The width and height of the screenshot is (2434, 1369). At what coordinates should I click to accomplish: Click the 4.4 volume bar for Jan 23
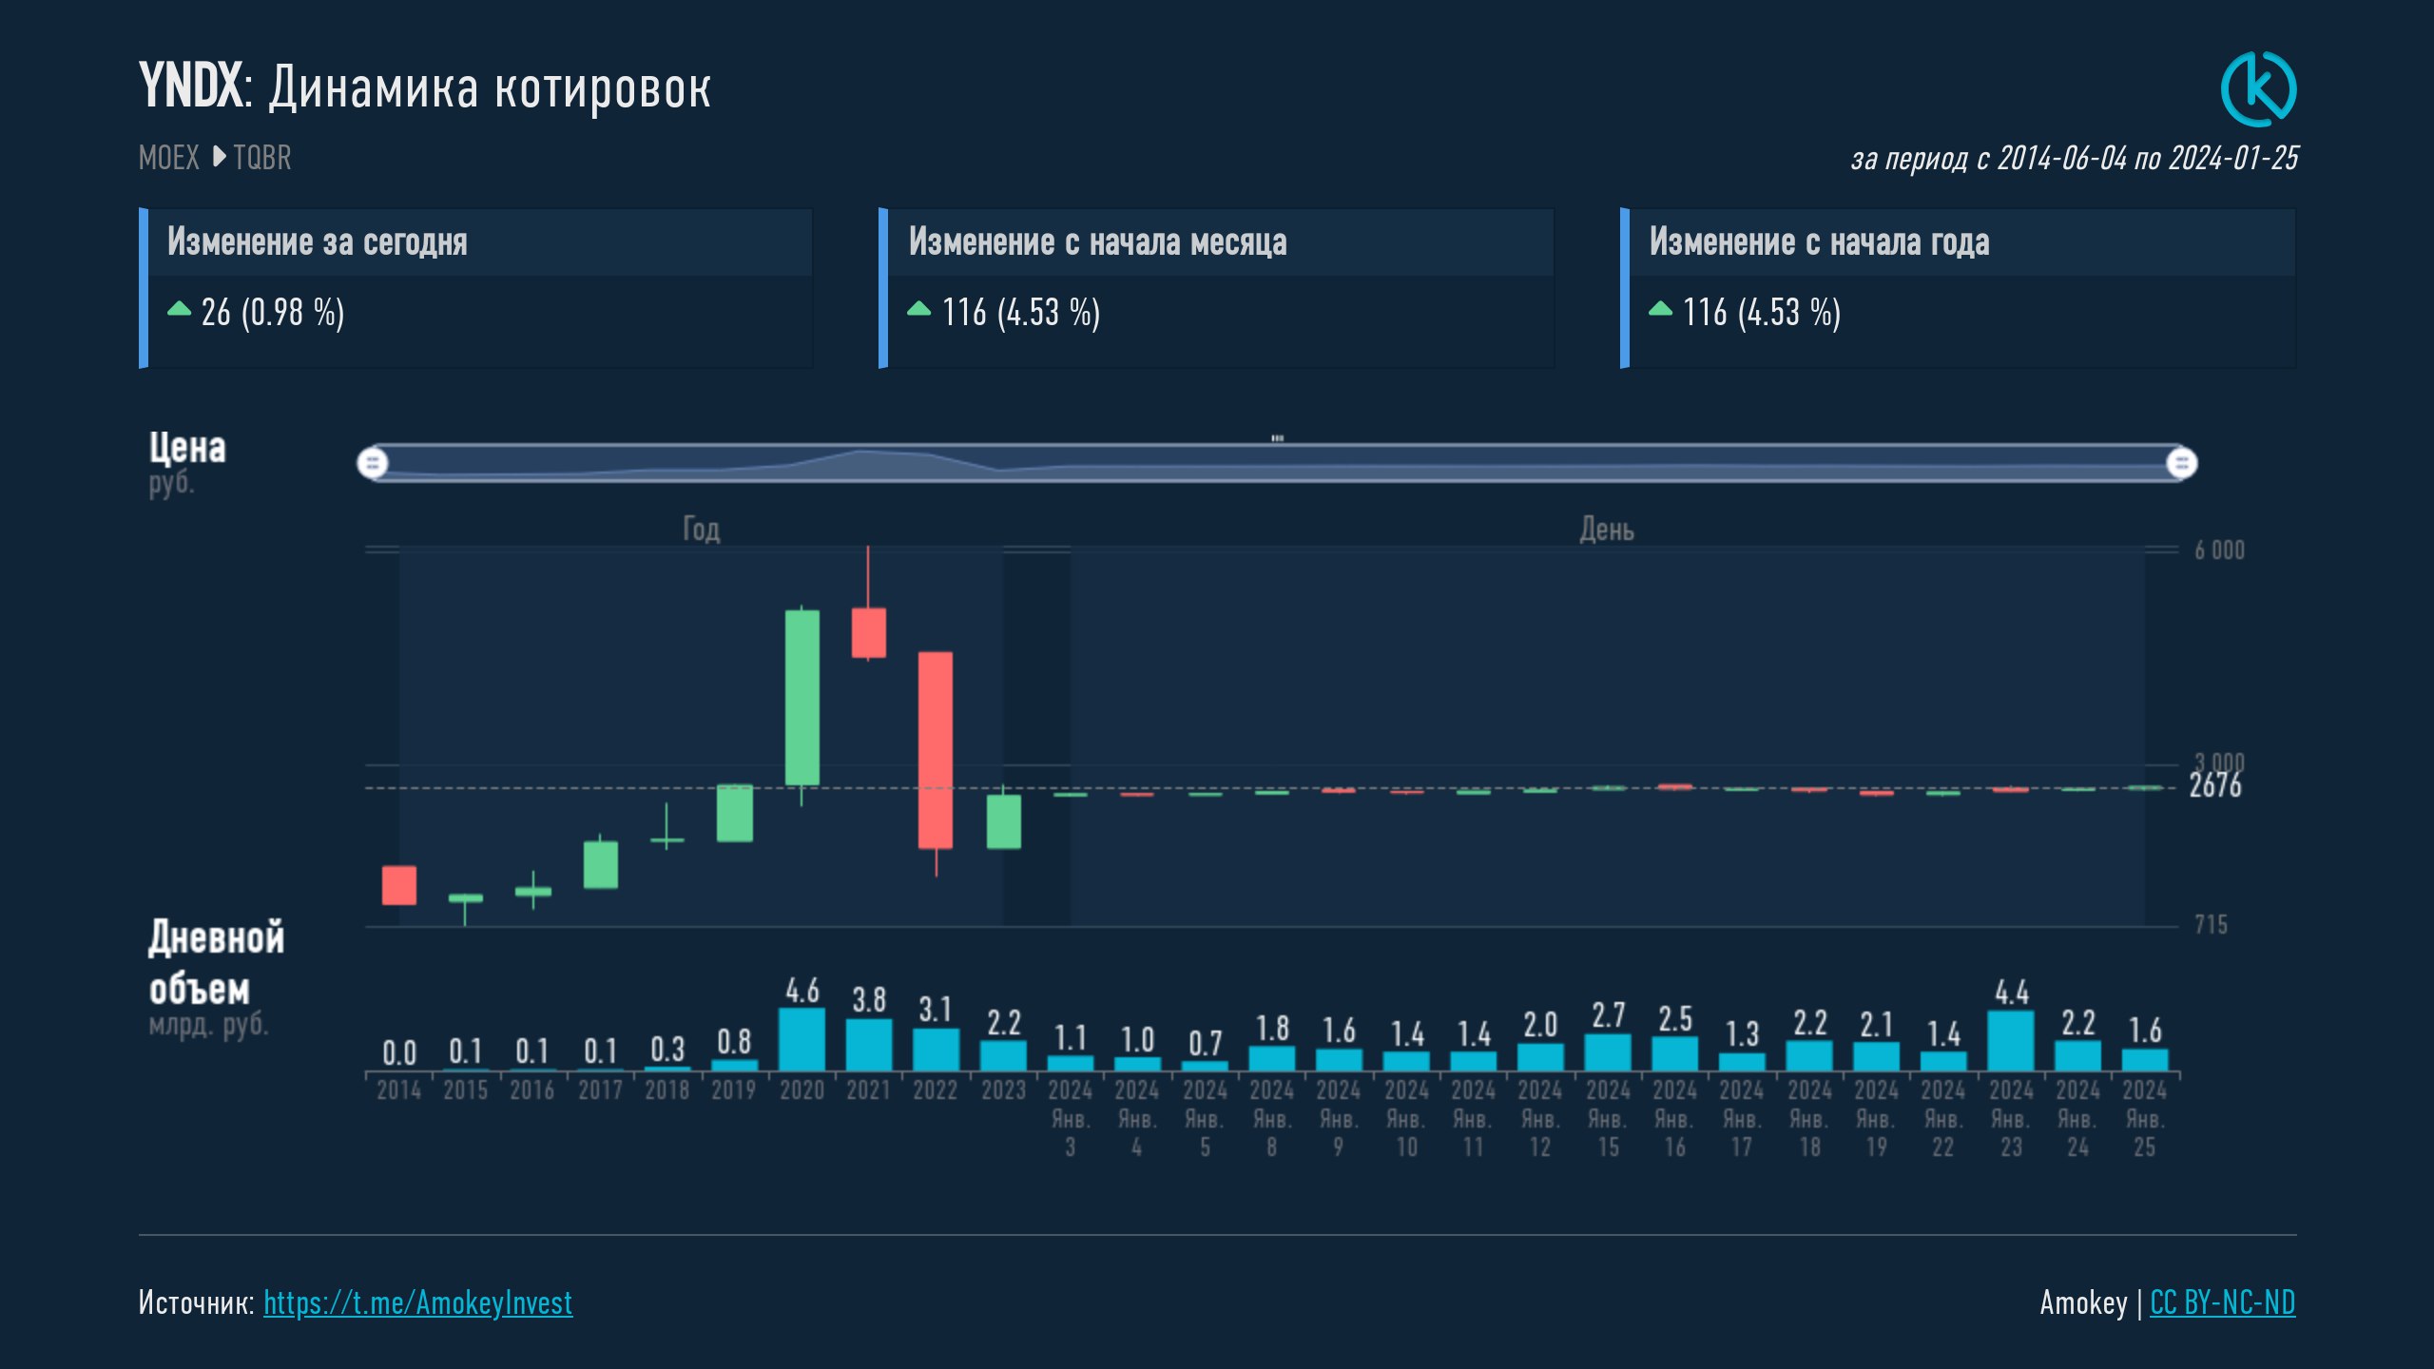coord(2010,1041)
